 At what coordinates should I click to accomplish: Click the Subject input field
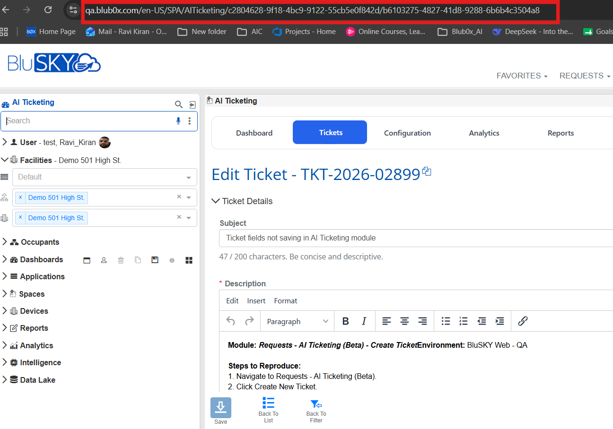[416, 238]
